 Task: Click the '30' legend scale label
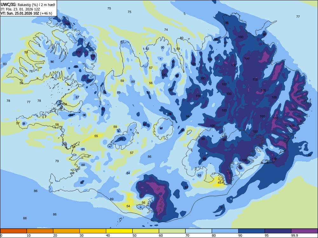(x=81, y=235)
